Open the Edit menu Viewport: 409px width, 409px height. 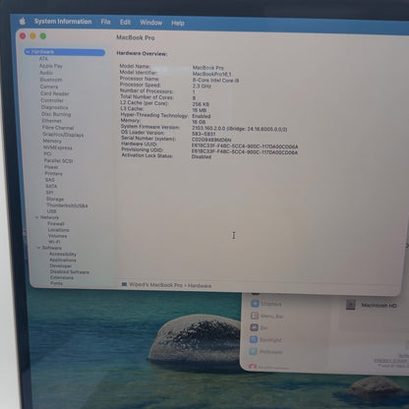click(125, 23)
